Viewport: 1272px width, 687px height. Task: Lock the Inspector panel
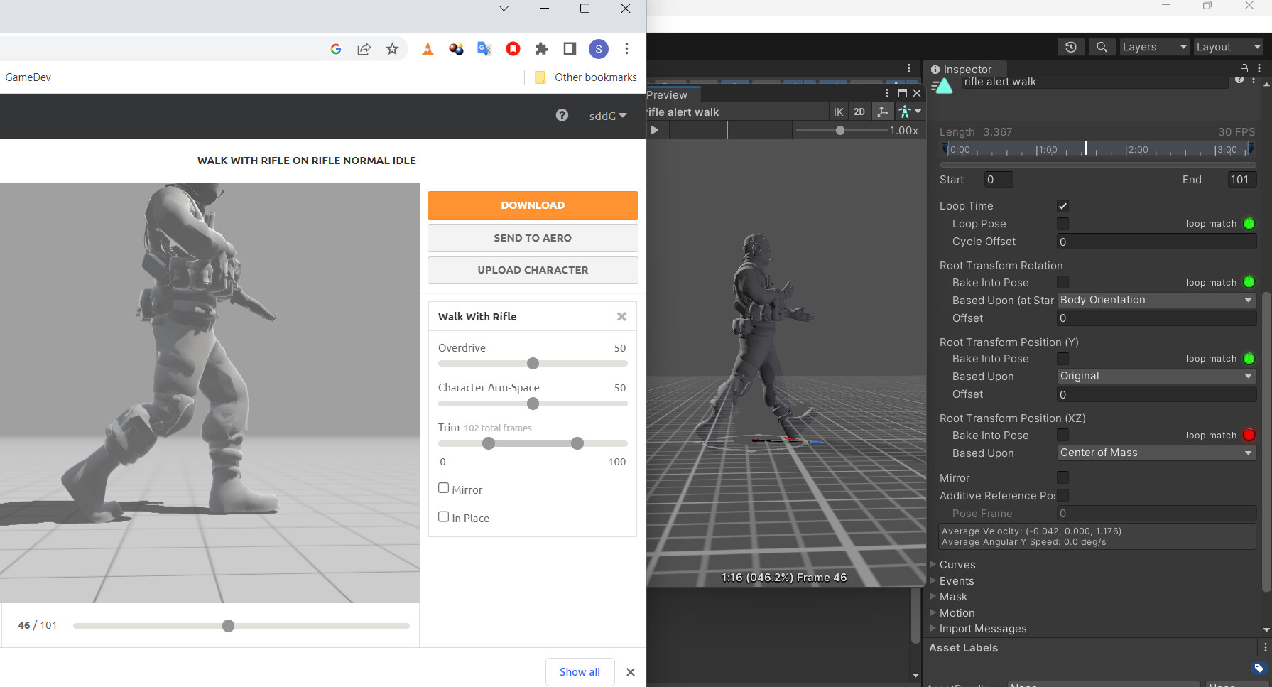coord(1244,68)
